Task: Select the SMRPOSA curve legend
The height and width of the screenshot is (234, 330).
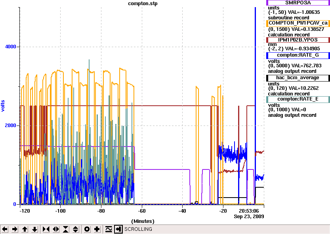Action: (298, 3)
